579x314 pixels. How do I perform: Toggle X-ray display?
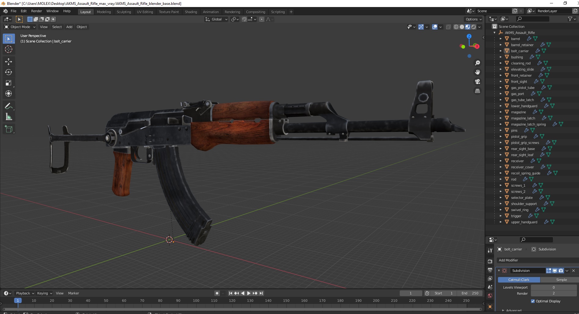[448, 27]
